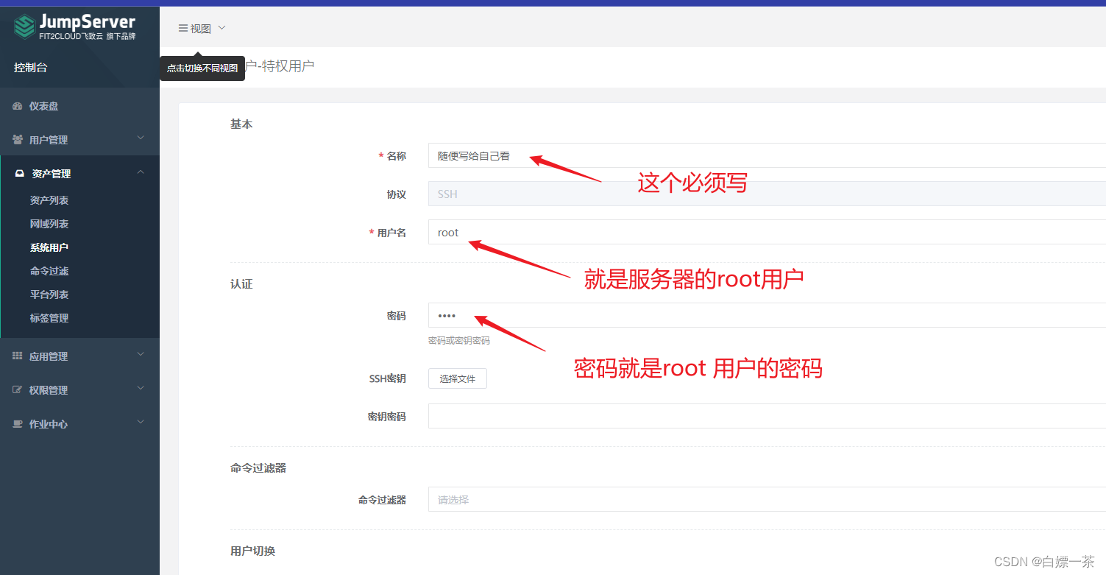
Task: Click the 控制台 header in sidebar
Action: click(31, 67)
